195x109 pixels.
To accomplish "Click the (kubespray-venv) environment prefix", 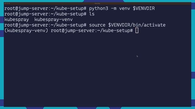I will pos(26,31).
